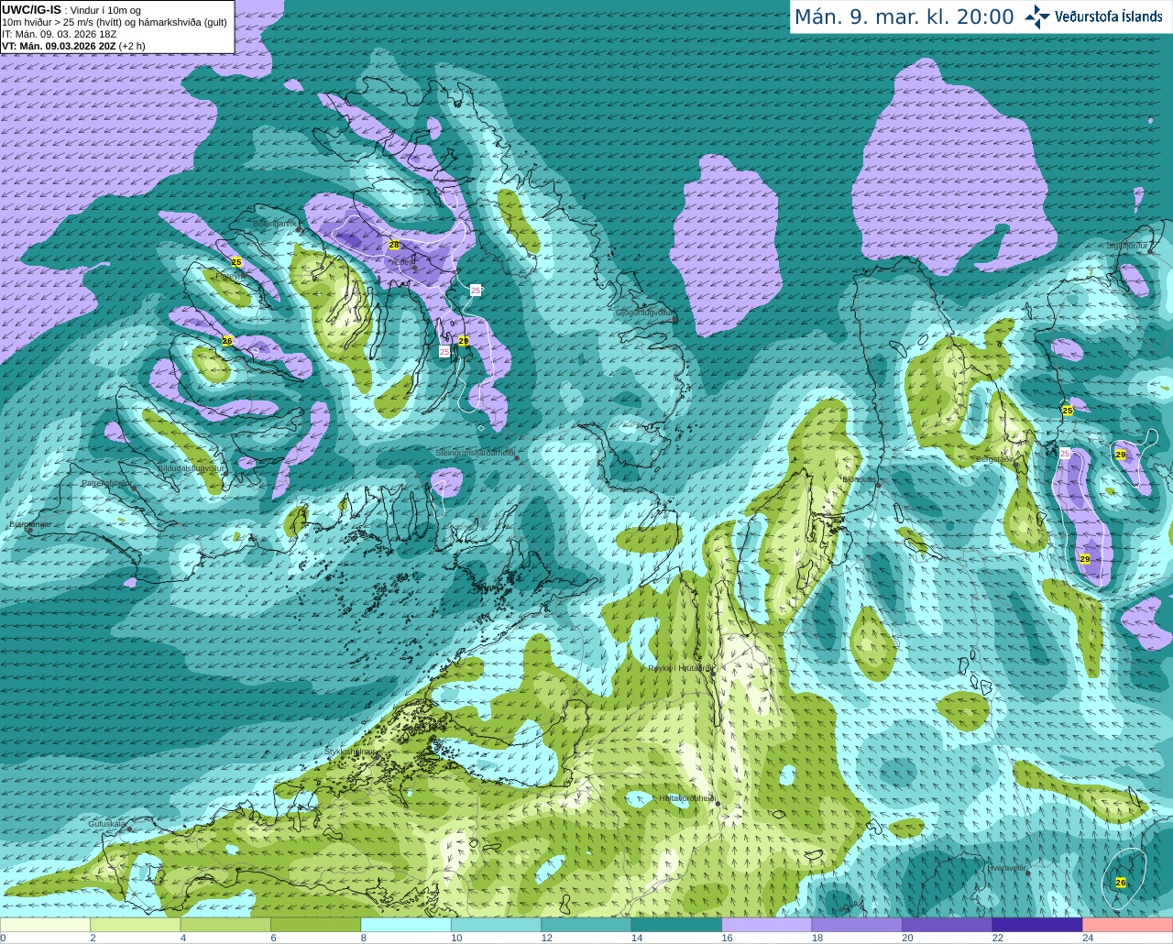This screenshot has width=1173, height=944.
Task: Click the Hveravellir station label
Action: click(x=1007, y=867)
